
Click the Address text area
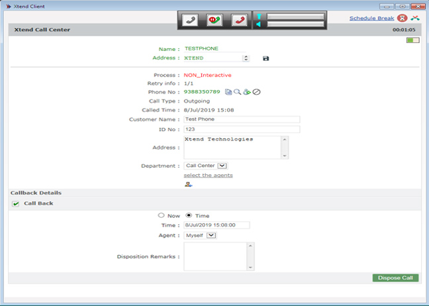[x=232, y=147]
